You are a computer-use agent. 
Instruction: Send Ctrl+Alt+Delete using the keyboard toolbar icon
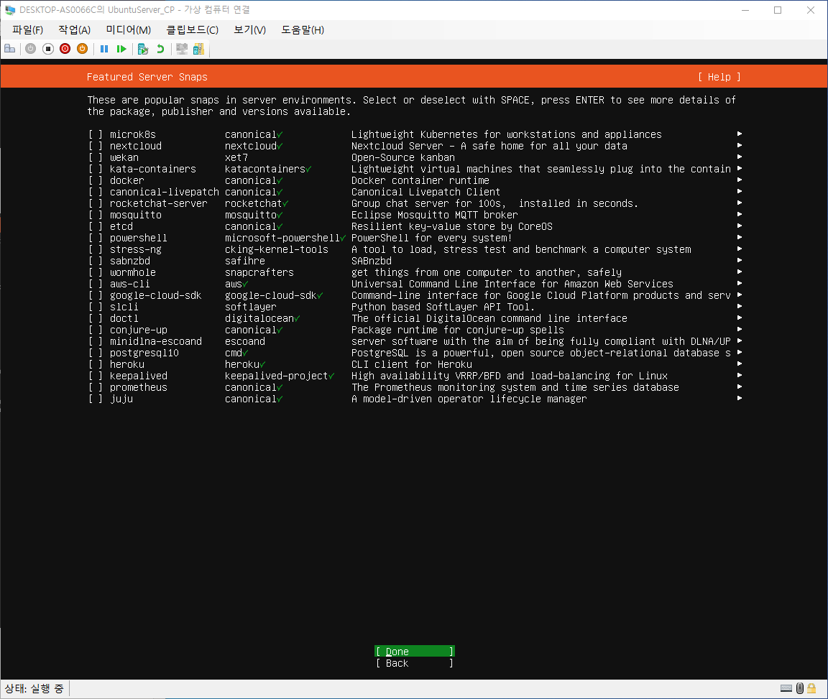click(x=9, y=49)
